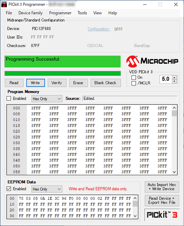Open the View menu
Screen dimensions: 184x226
[x=98, y=13]
